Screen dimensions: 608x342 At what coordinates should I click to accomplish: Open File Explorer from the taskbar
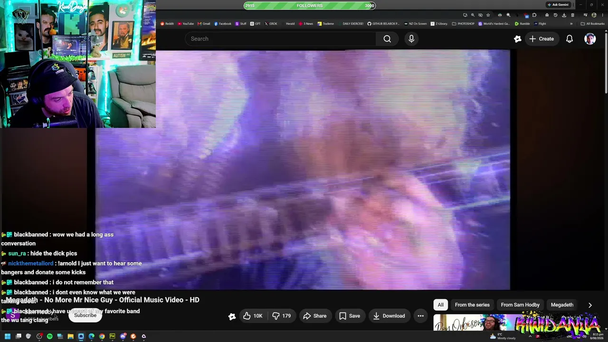70,337
